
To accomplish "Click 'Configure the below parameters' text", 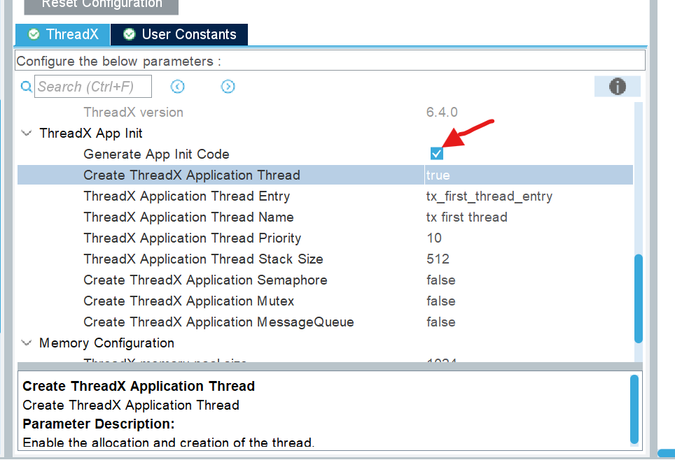I will [118, 61].
